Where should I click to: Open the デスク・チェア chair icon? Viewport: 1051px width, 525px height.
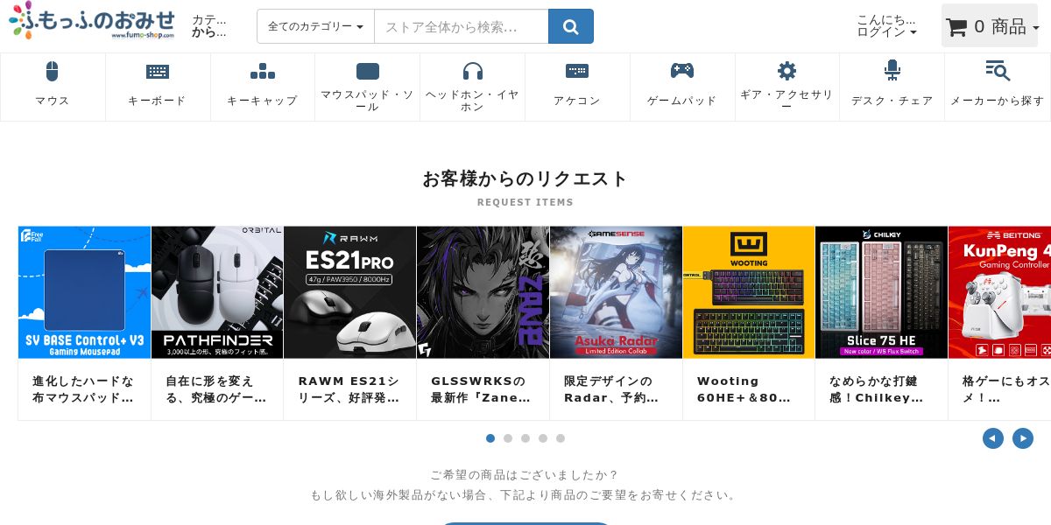pos(892,71)
